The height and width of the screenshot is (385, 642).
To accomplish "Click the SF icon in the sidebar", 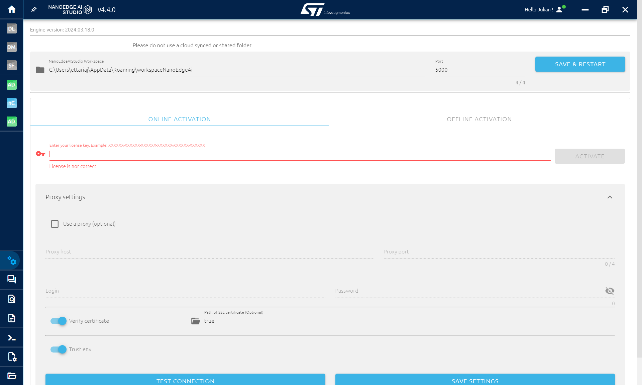I will (x=12, y=66).
